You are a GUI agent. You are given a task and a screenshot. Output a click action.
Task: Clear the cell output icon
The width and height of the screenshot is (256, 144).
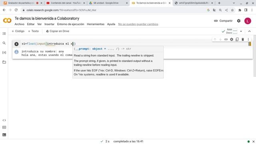tap(16, 52)
